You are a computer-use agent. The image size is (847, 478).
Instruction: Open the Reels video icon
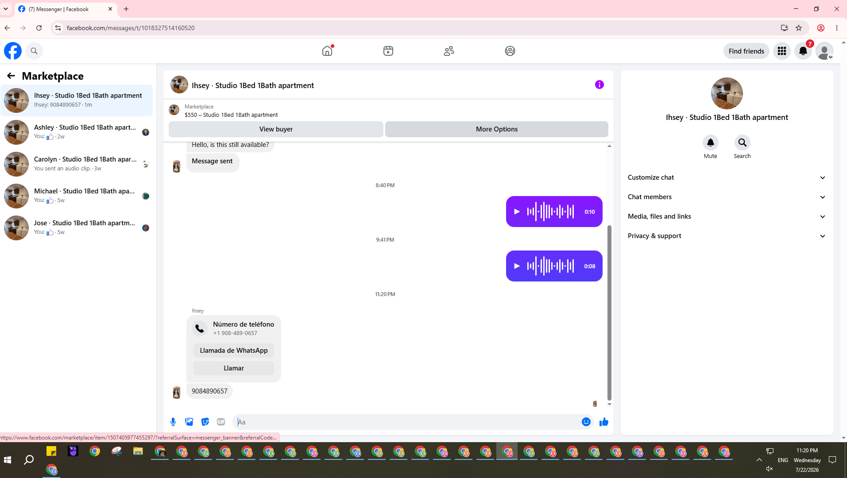pyautogui.click(x=388, y=51)
